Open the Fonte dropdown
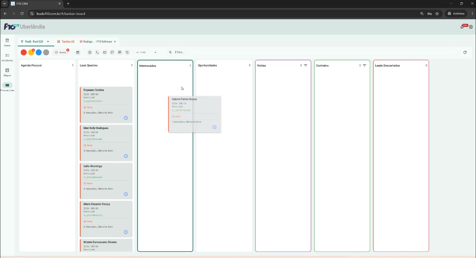 [x=147, y=52]
